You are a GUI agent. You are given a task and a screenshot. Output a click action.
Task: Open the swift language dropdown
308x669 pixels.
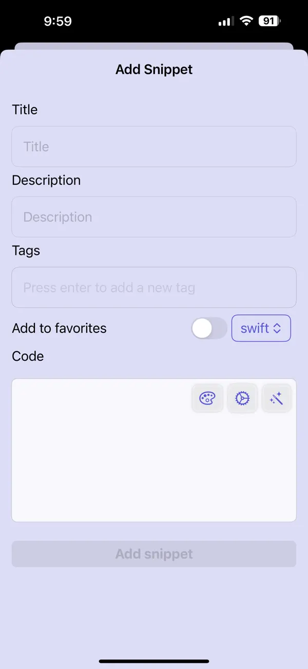point(261,328)
